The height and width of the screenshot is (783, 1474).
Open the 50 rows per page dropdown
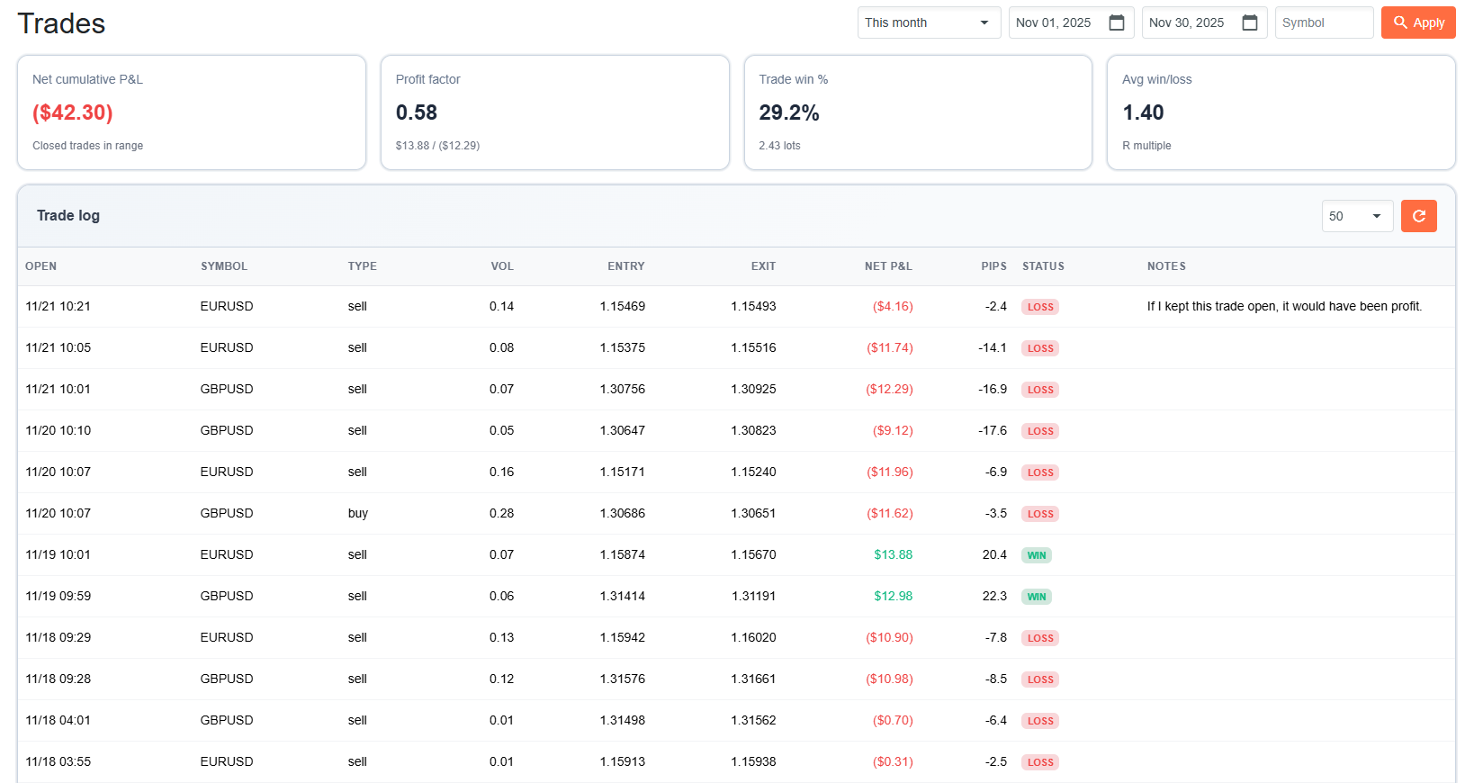(1356, 216)
